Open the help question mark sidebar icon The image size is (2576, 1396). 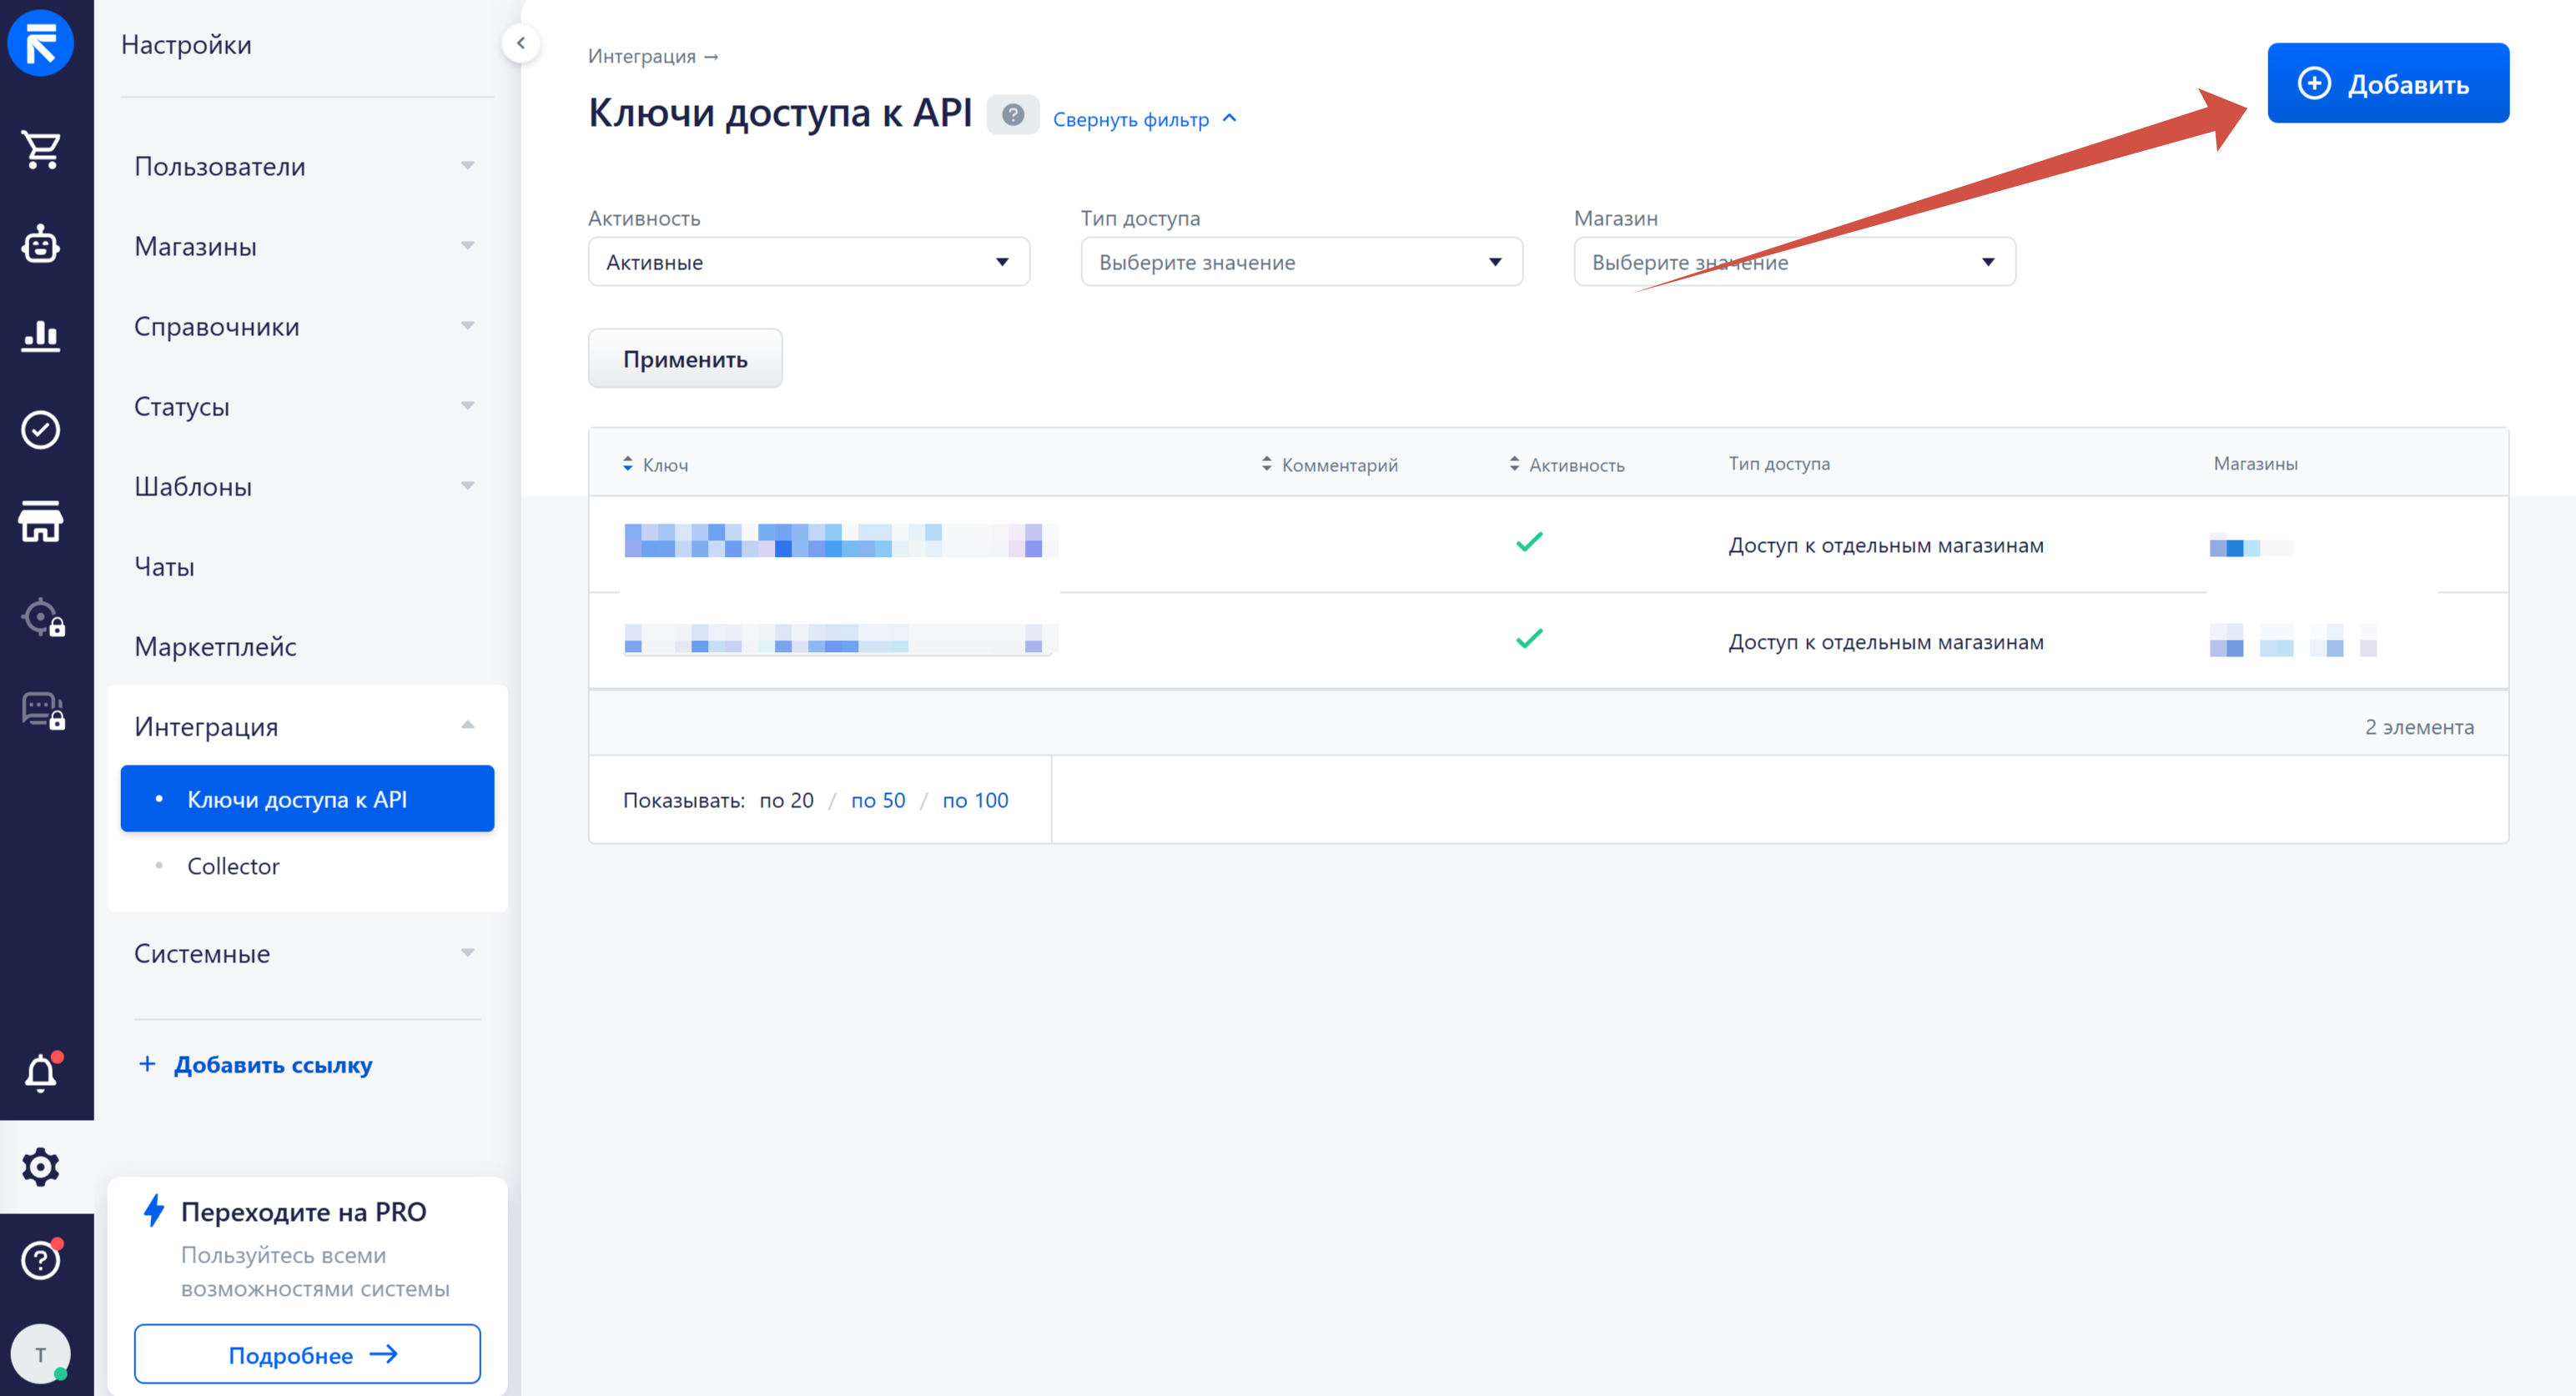41,1260
